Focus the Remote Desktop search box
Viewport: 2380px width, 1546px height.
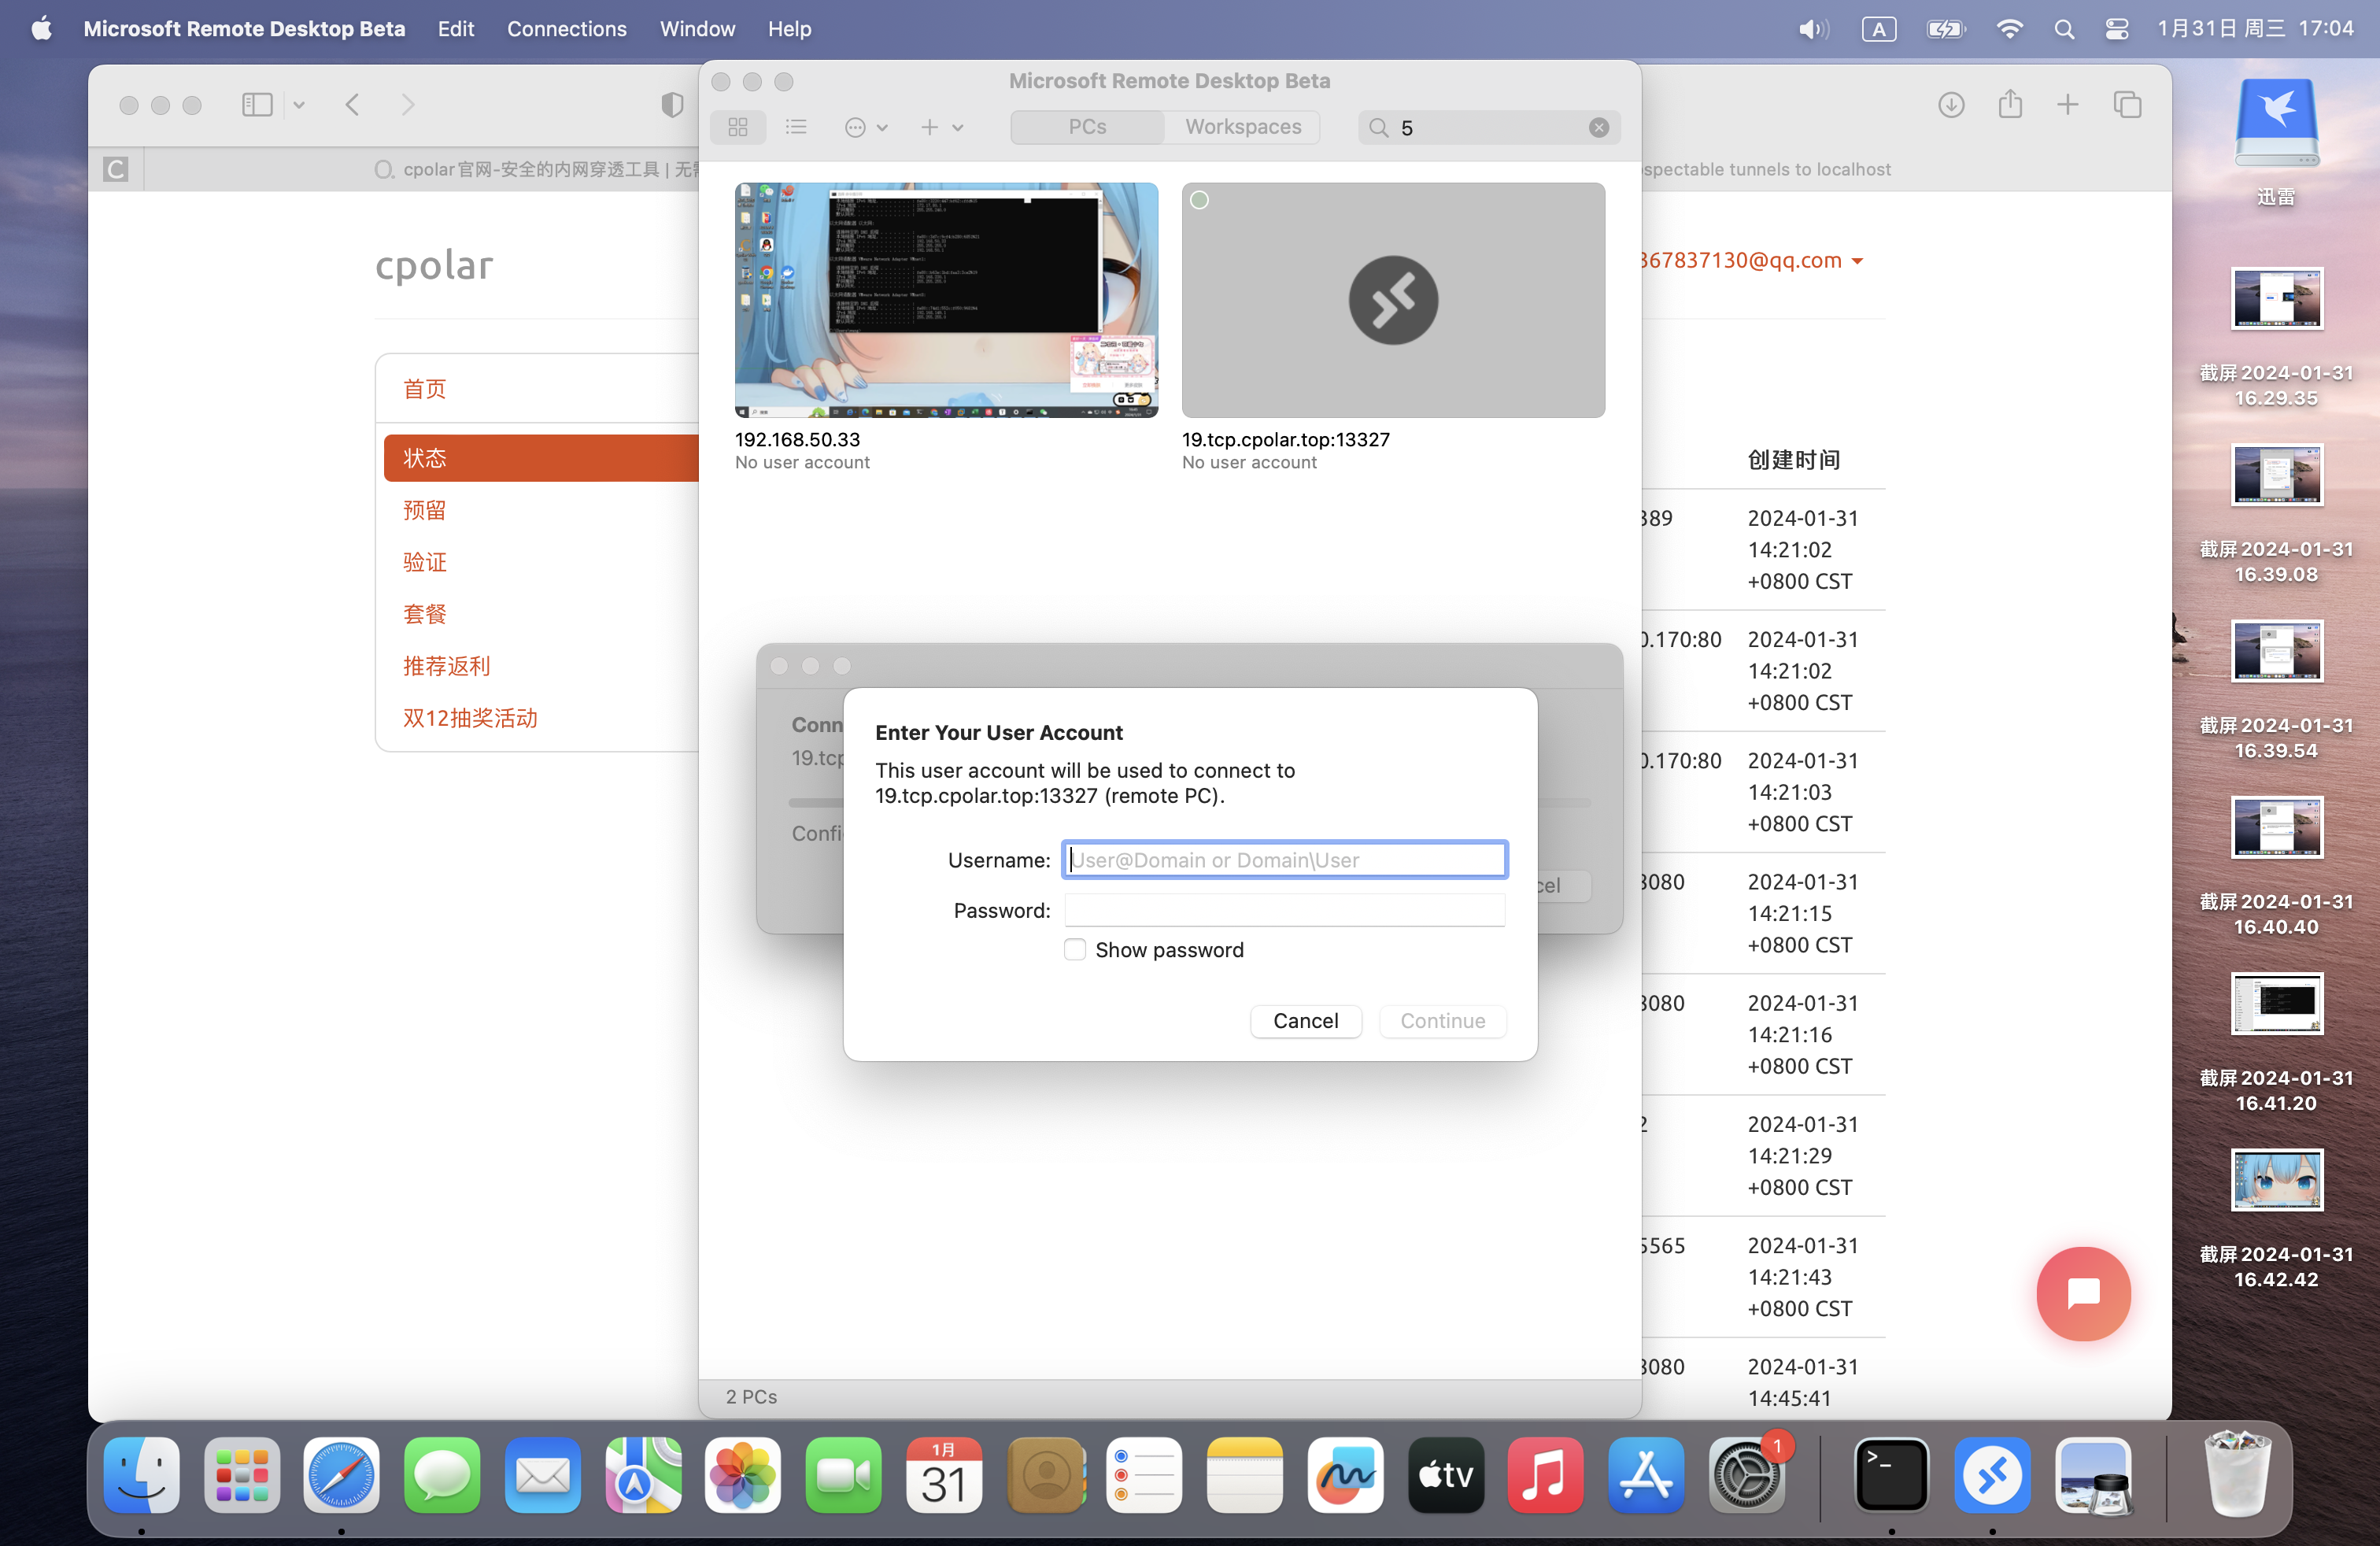(x=1489, y=127)
